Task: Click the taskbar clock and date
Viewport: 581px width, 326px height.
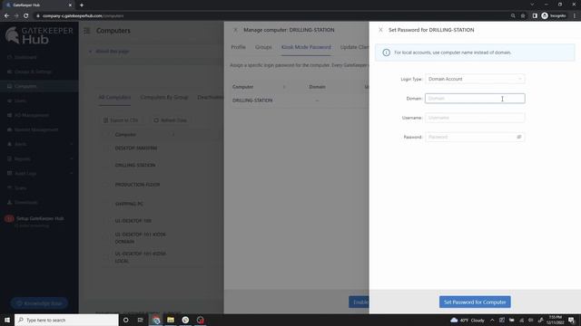Action: [x=555, y=320]
